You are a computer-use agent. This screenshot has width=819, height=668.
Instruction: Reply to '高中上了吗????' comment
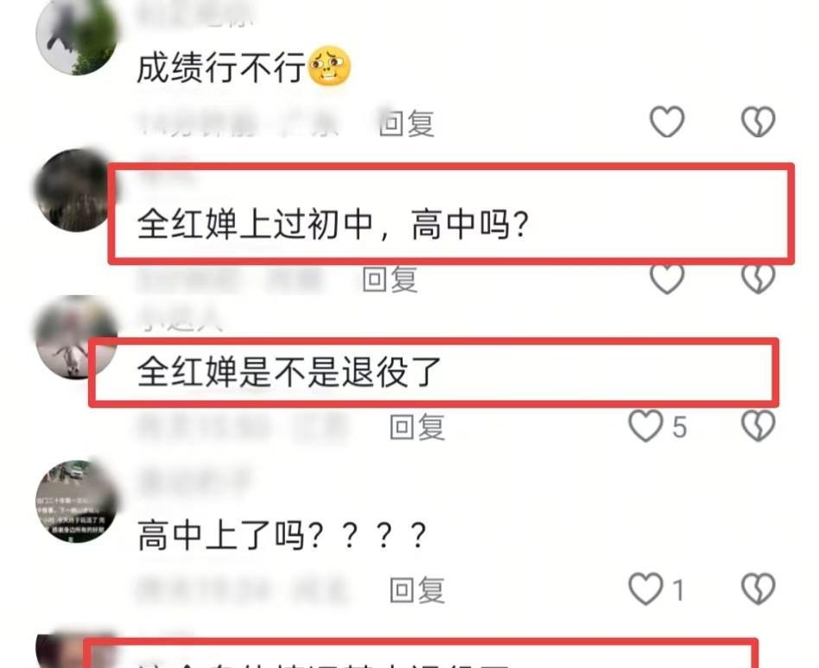pos(417,589)
